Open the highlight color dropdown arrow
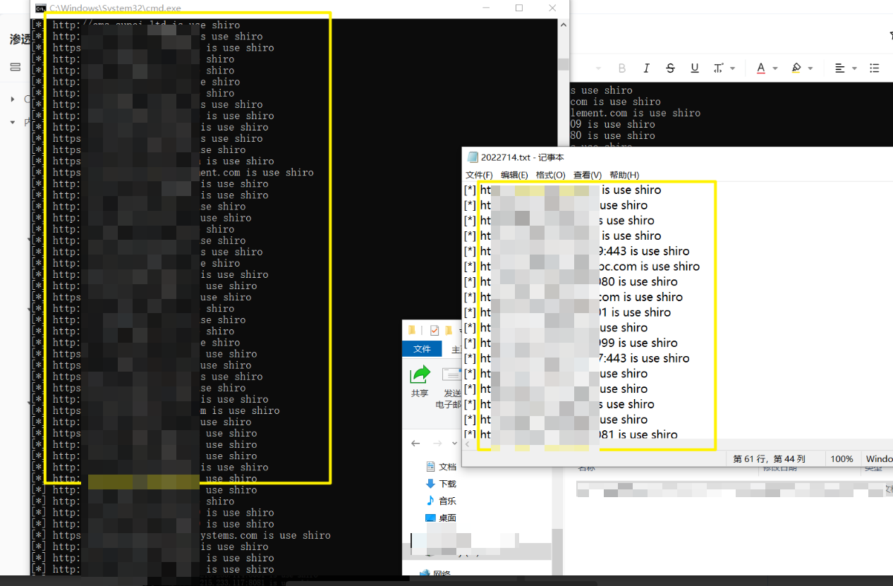Viewport: 893px width, 586px height. (810, 68)
